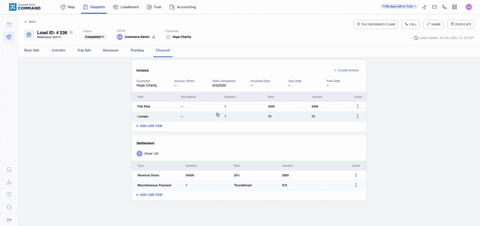Screen dimensions: 480x226
Task: Switch to the Trip Info tab
Action: [x=84, y=50]
